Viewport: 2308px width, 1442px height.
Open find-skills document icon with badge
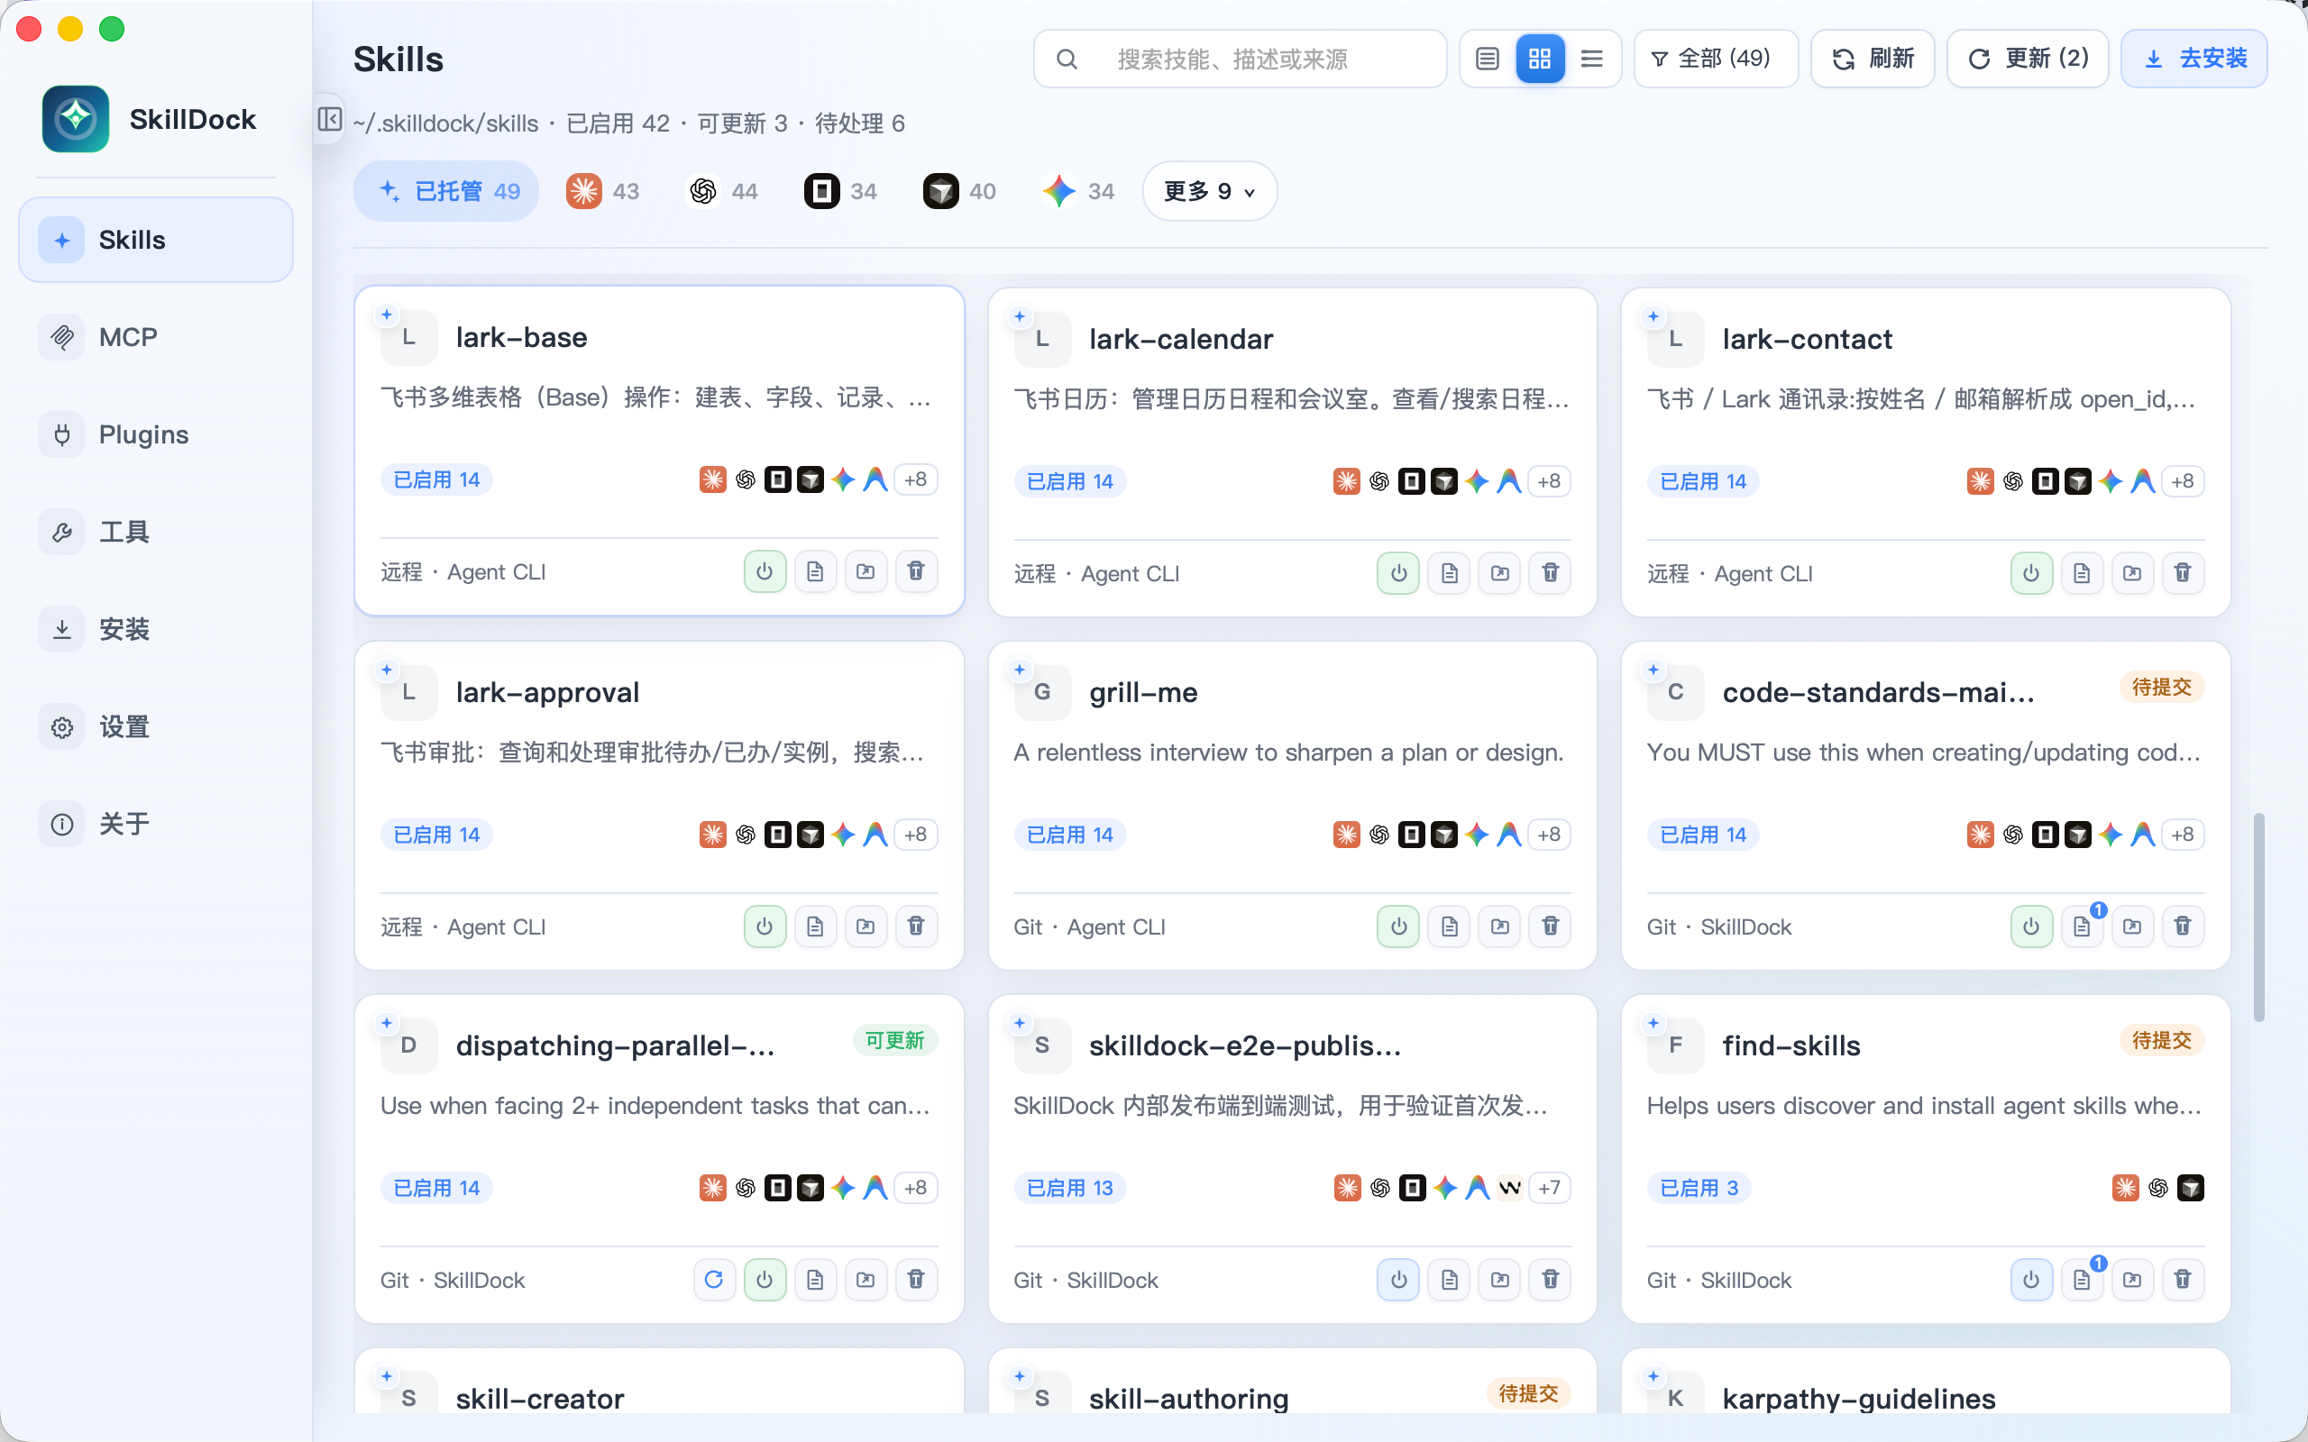pyautogui.click(x=2082, y=1279)
